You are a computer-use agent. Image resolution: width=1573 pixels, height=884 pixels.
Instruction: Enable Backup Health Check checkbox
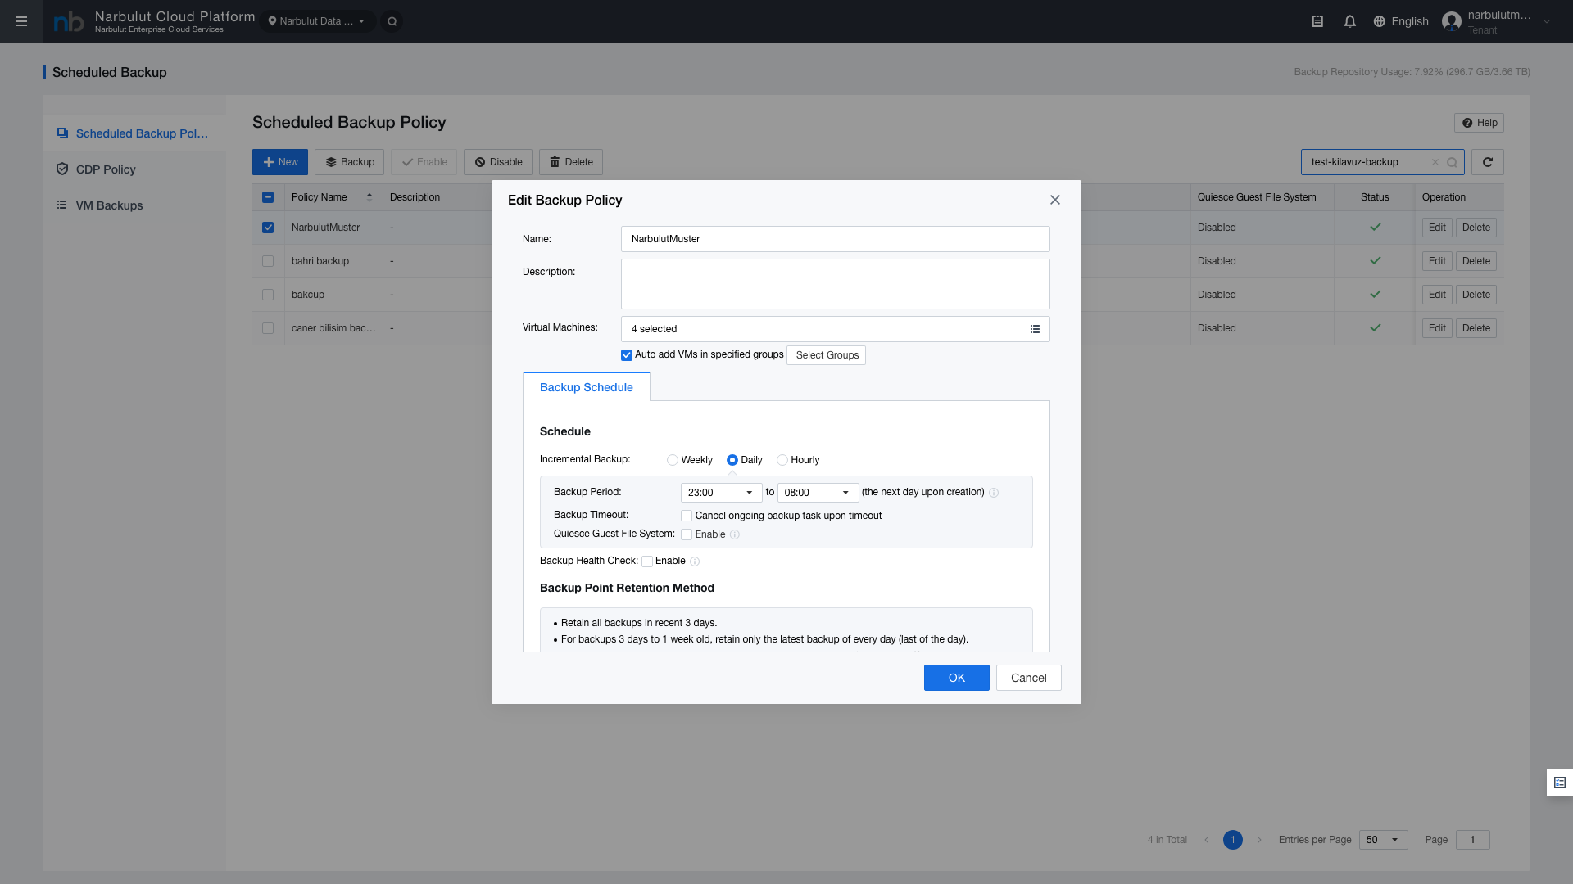647,562
